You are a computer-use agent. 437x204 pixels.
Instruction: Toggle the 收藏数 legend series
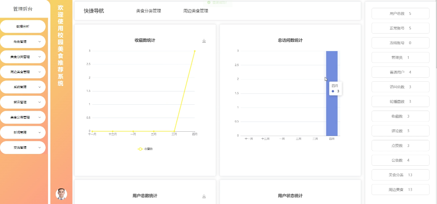pos(145,149)
